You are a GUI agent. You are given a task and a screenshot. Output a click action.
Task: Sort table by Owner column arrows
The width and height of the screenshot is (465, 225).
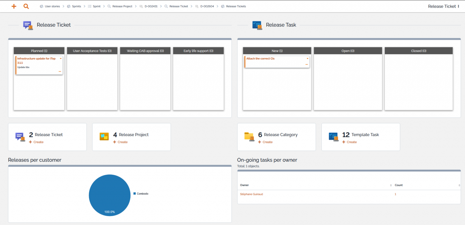[391, 185]
